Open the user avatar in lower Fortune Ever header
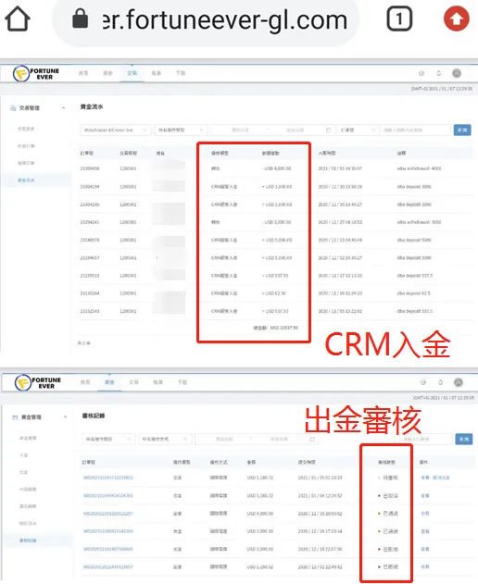The height and width of the screenshot is (584, 478). pyautogui.click(x=459, y=382)
